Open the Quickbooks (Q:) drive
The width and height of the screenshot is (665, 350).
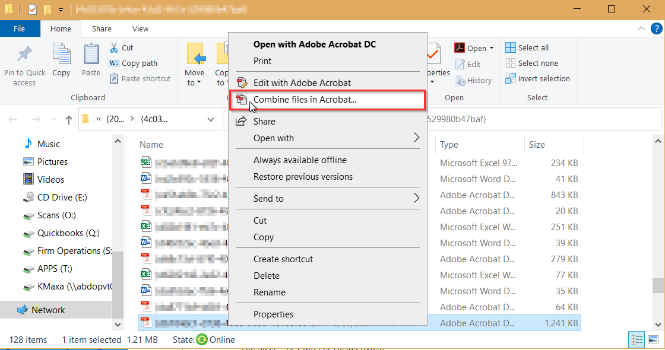[62, 233]
